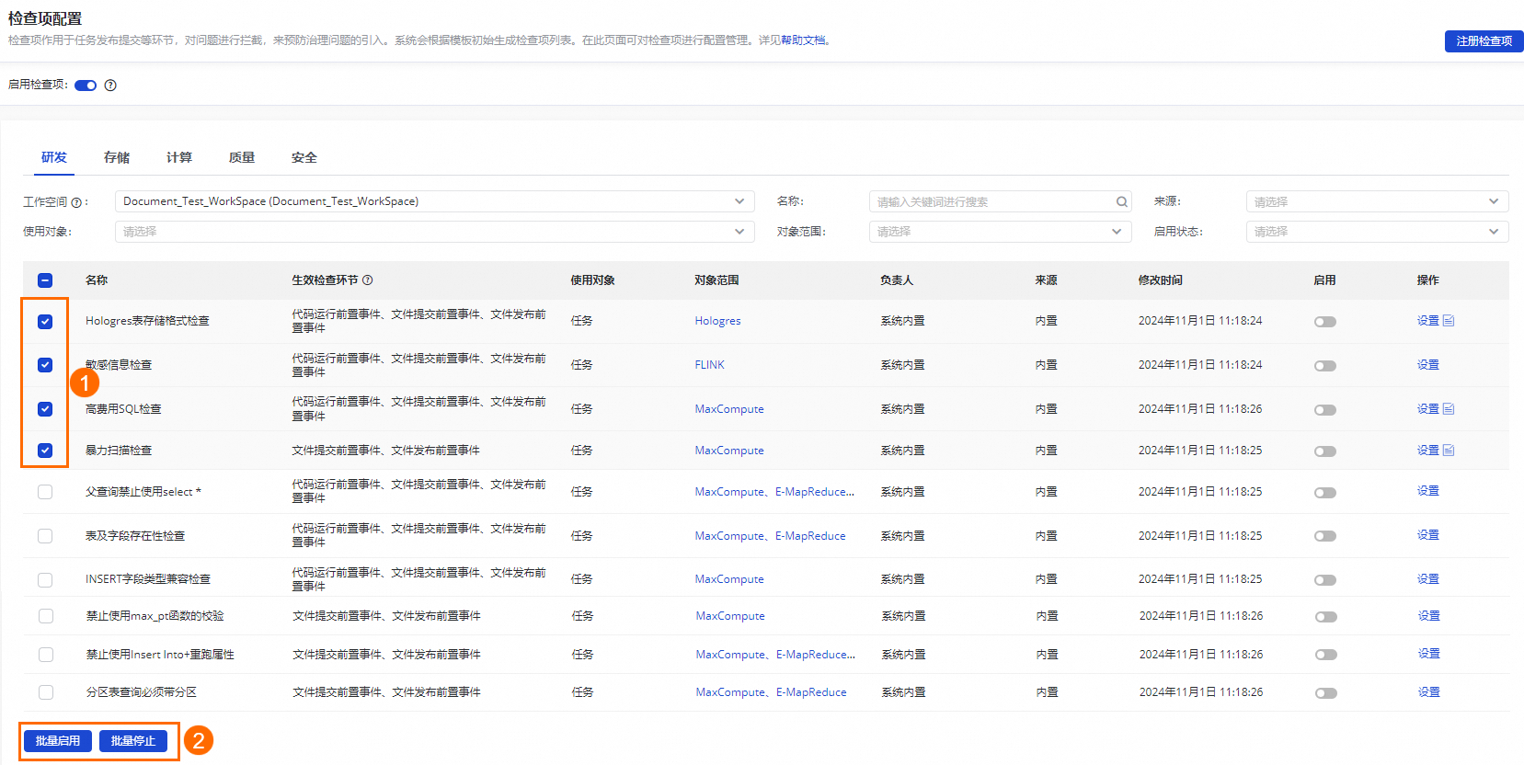Click 设置 link in 敏感信息检查 row
This screenshot has height=765, width=1524.
tap(1427, 365)
